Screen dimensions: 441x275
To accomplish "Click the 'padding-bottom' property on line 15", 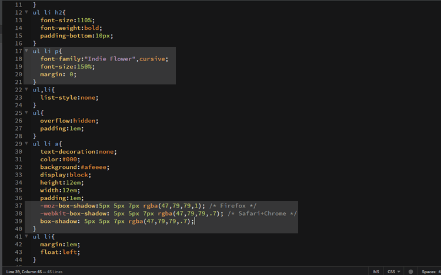I will click(x=66, y=36).
